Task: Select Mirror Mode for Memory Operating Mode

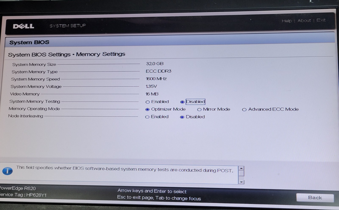Action: [200, 109]
